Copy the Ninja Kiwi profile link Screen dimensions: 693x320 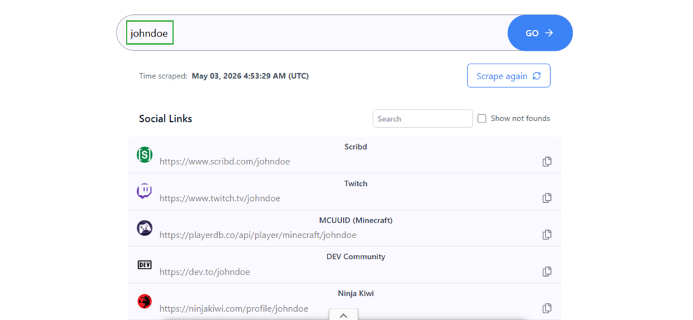tap(547, 308)
